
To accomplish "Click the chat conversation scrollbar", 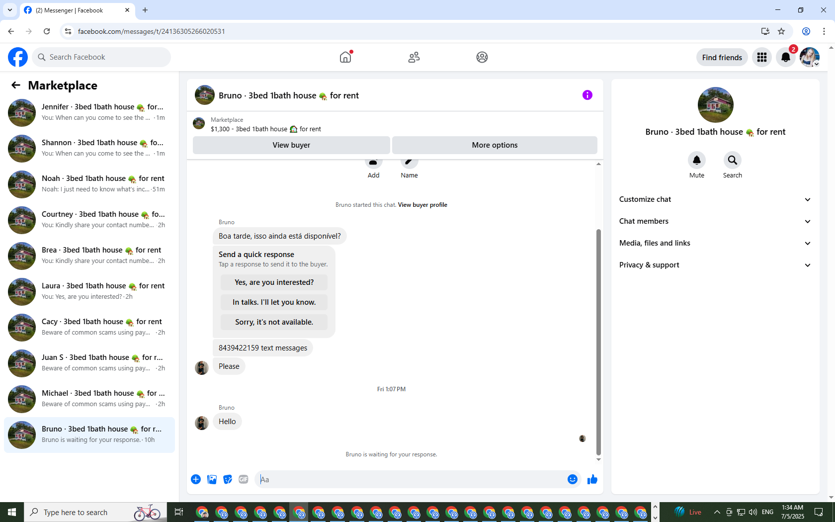I will (x=598, y=342).
